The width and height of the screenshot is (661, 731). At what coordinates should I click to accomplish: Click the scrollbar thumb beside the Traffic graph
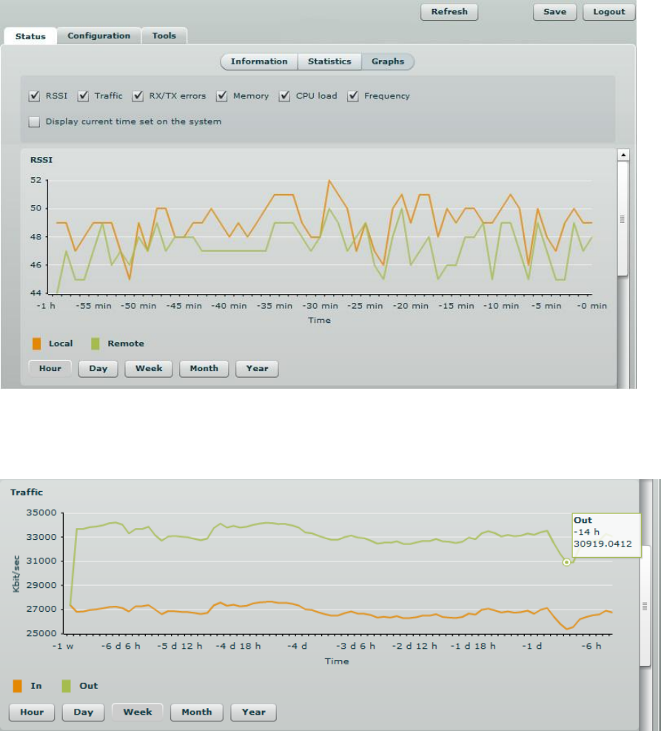tap(645, 606)
